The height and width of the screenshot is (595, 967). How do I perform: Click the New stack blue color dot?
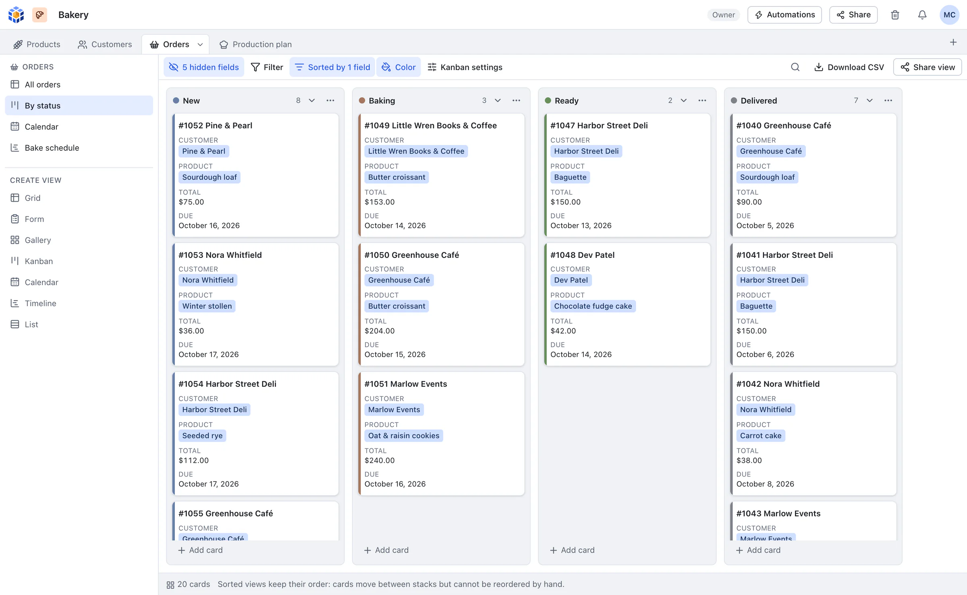pyautogui.click(x=176, y=100)
